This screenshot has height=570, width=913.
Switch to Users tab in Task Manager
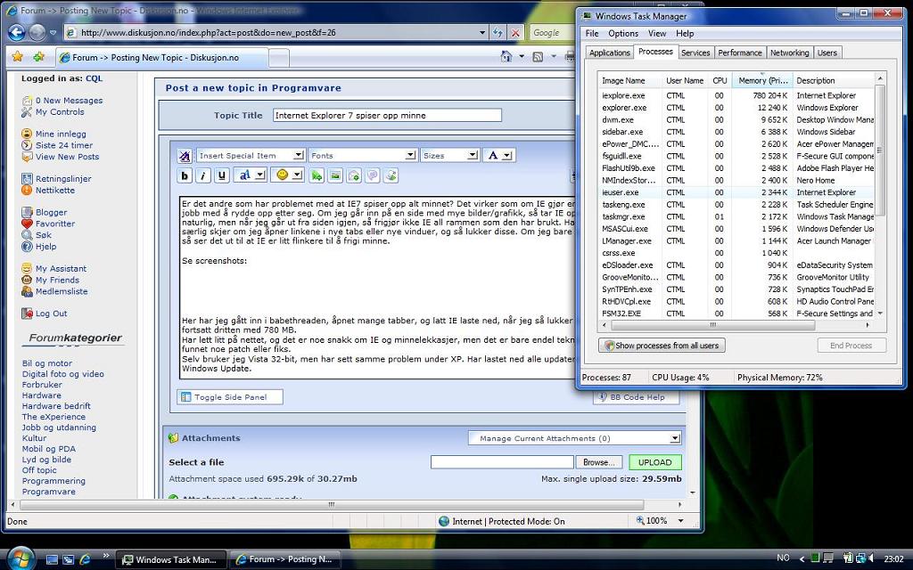tap(827, 53)
